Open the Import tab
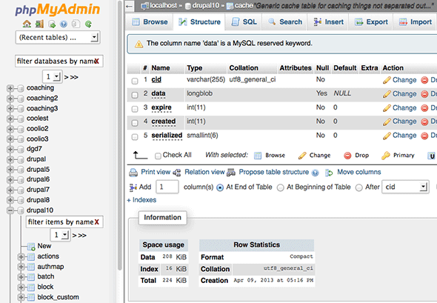 point(416,21)
